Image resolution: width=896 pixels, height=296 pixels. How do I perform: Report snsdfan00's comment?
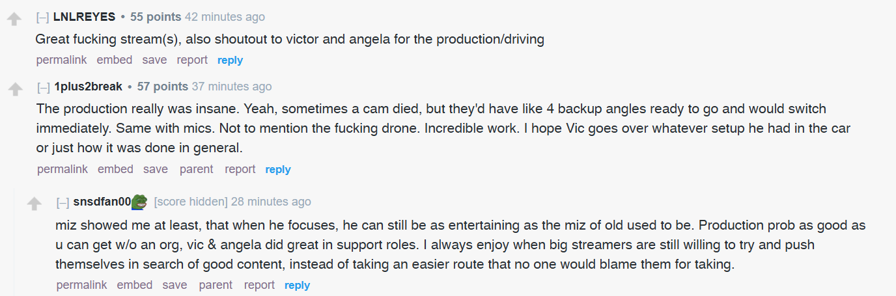pyautogui.click(x=259, y=285)
